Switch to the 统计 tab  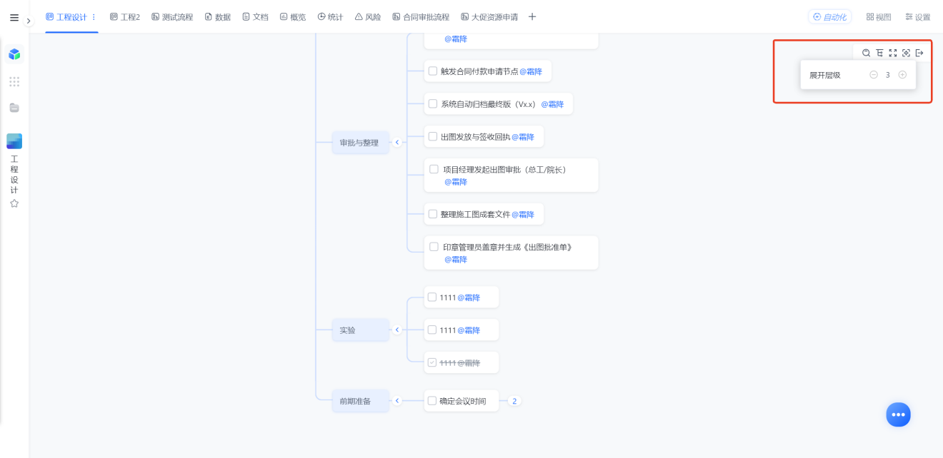click(330, 17)
